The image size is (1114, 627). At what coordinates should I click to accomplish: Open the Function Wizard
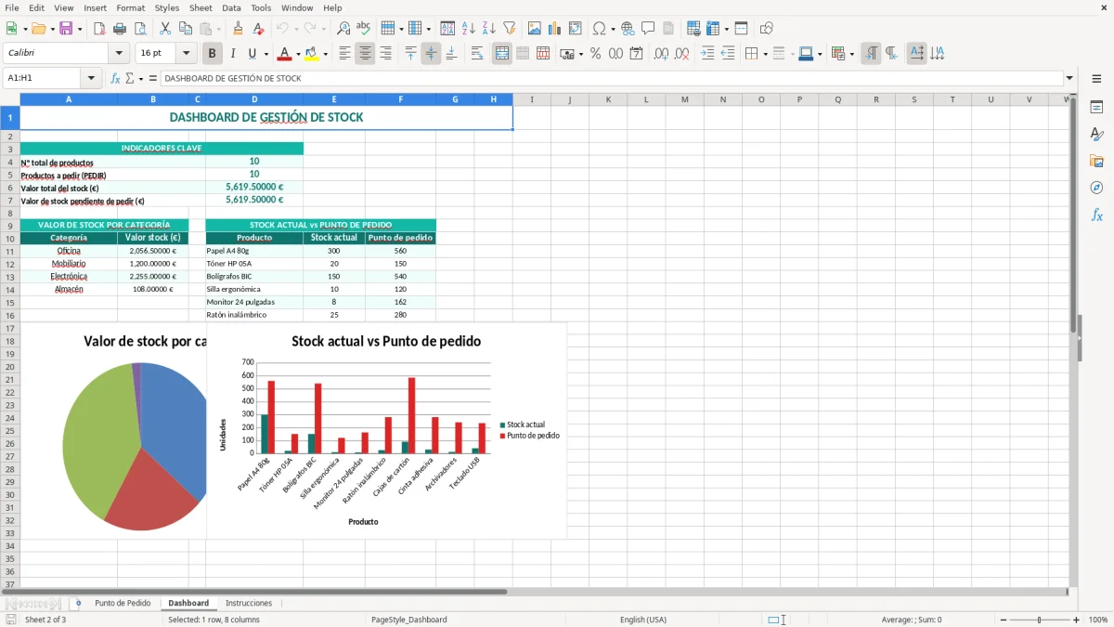pyautogui.click(x=115, y=78)
